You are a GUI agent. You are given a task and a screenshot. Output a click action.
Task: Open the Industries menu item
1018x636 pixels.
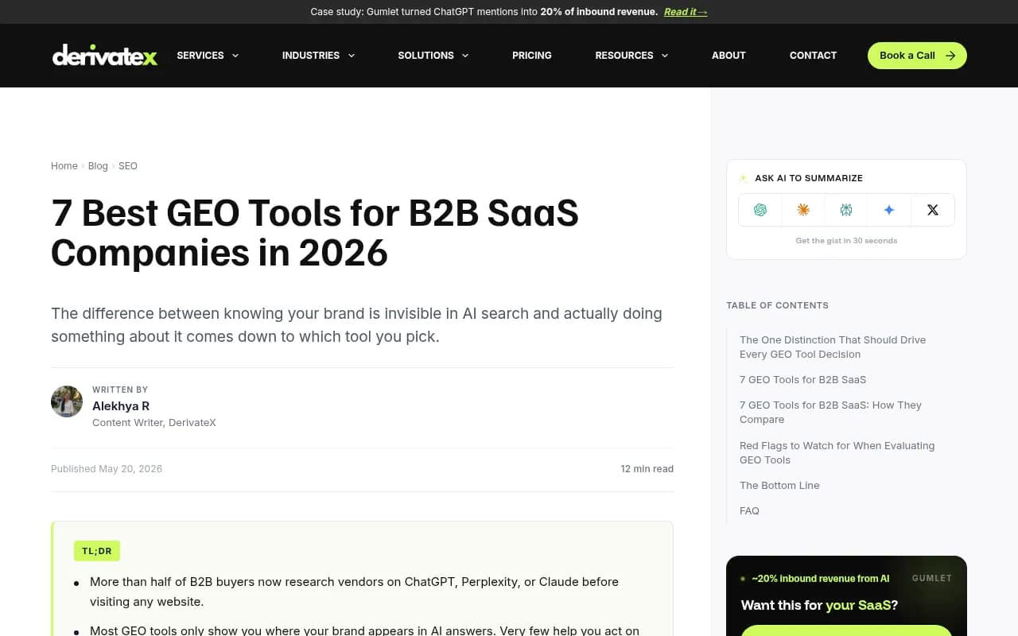click(311, 55)
